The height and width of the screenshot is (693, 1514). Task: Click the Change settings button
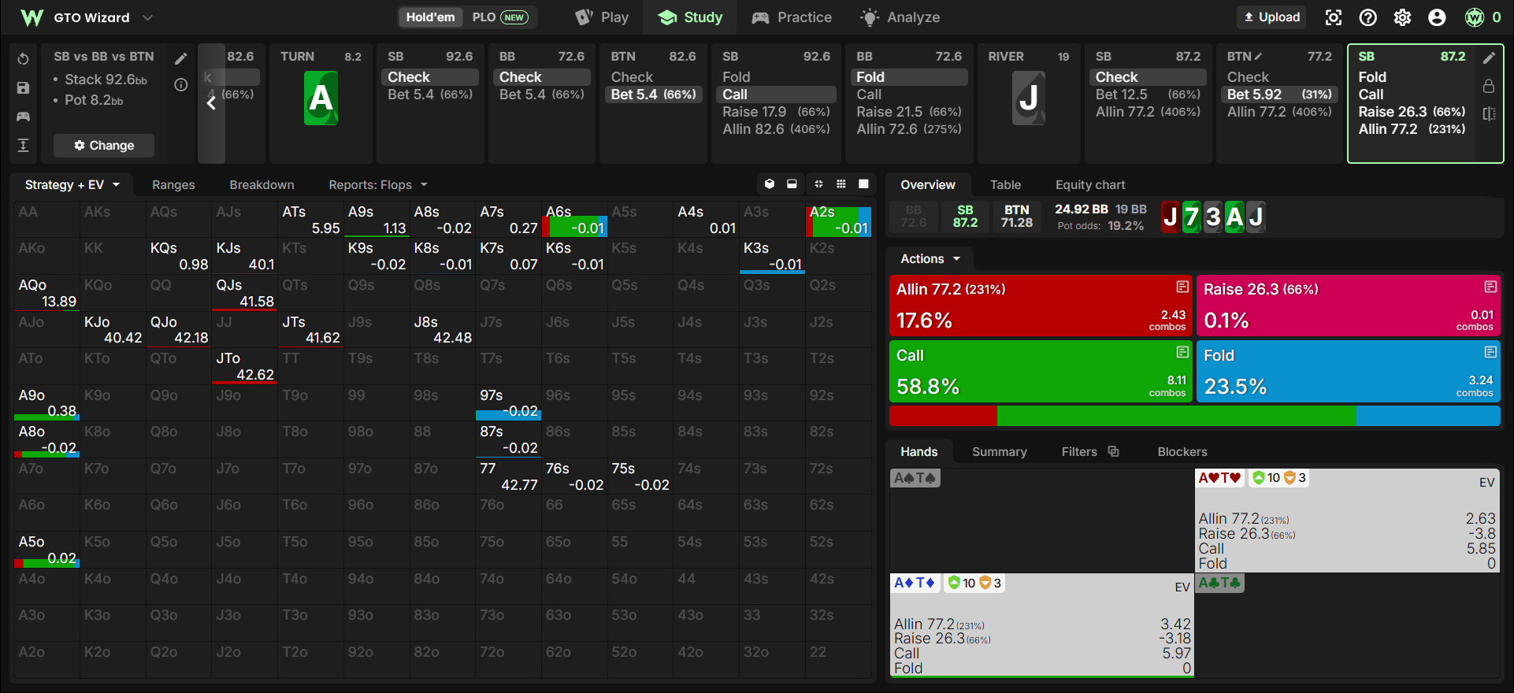pyautogui.click(x=104, y=145)
